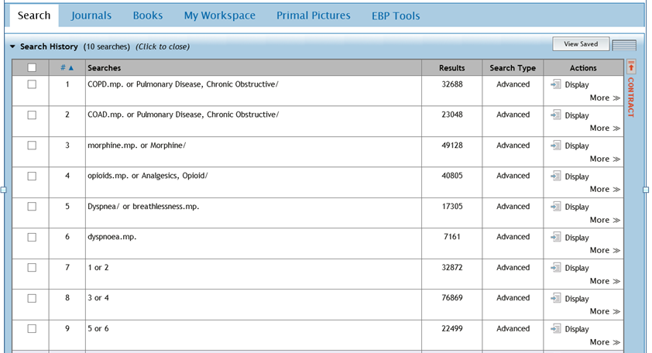This screenshot has height=353, width=652.
Task: Click Display icon for '3 or 4' row
Action: coord(555,298)
